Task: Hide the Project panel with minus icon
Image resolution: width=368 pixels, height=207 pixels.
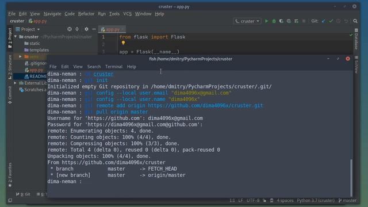Action: (x=94, y=29)
